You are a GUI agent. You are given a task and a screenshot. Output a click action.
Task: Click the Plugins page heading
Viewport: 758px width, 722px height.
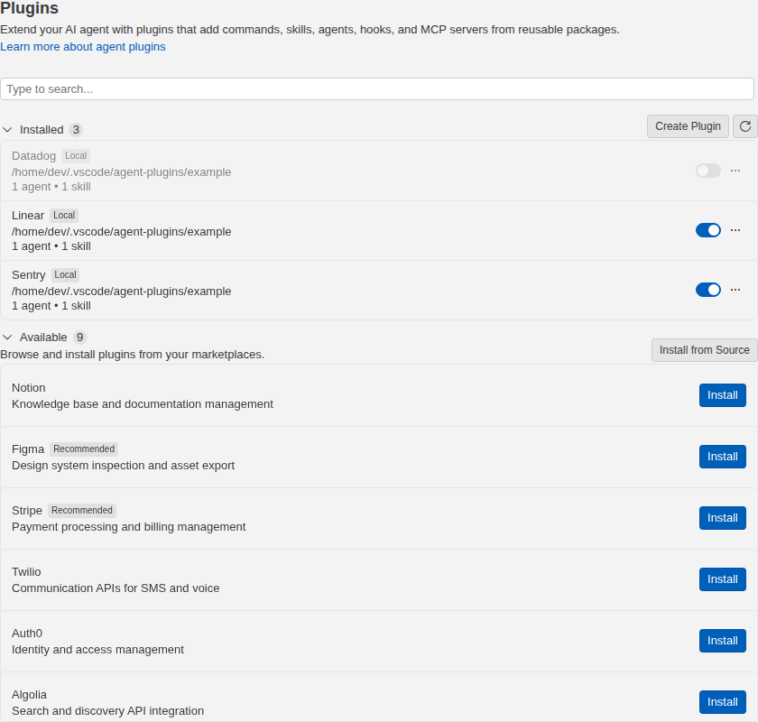[x=29, y=8]
